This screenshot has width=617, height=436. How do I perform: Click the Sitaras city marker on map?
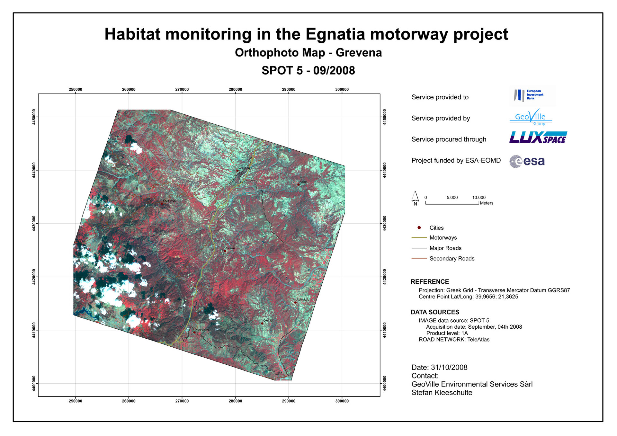tap(225, 251)
